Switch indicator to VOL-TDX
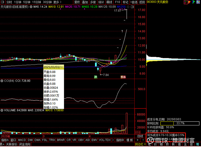 pos(105,140)
